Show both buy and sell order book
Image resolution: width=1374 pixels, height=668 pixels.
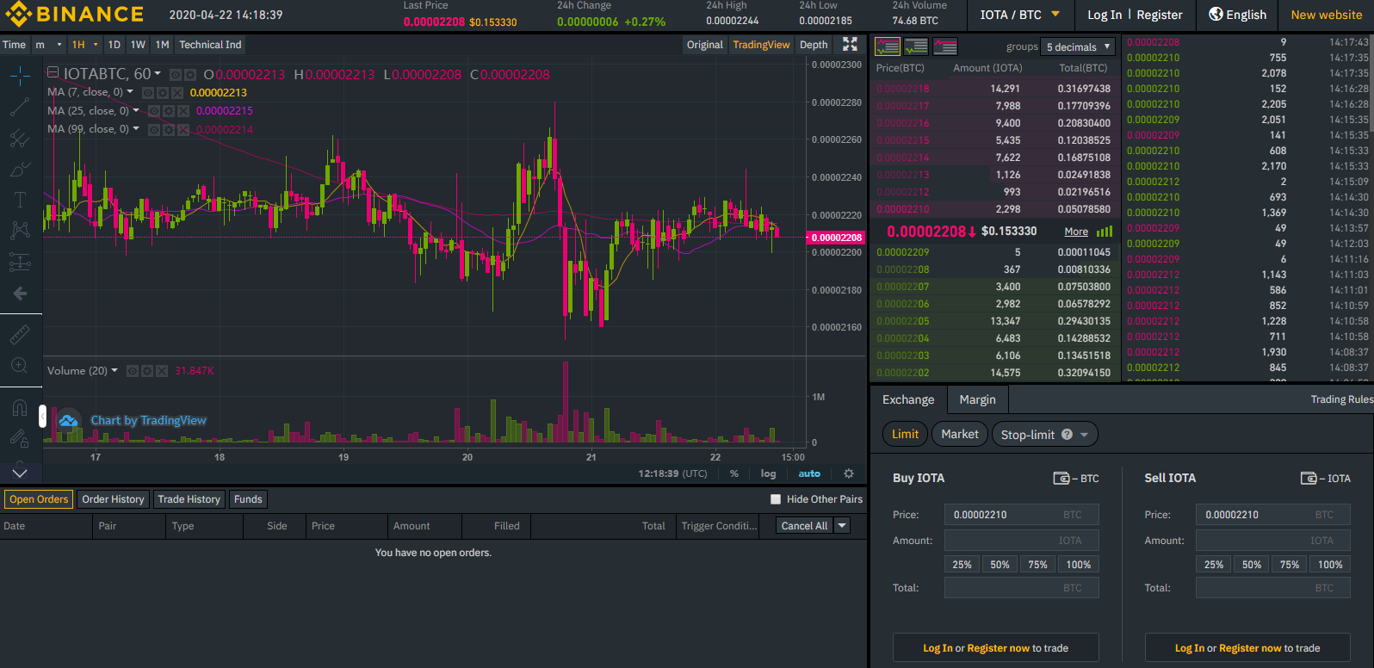click(887, 46)
